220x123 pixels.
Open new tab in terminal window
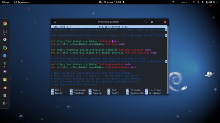(x=55, y=22)
